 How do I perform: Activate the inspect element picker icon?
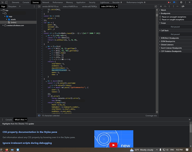[x=2, y=2]
